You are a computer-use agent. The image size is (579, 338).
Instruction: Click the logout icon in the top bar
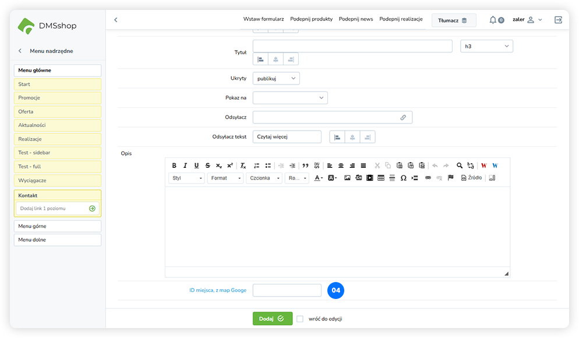(x=558, y=20)
